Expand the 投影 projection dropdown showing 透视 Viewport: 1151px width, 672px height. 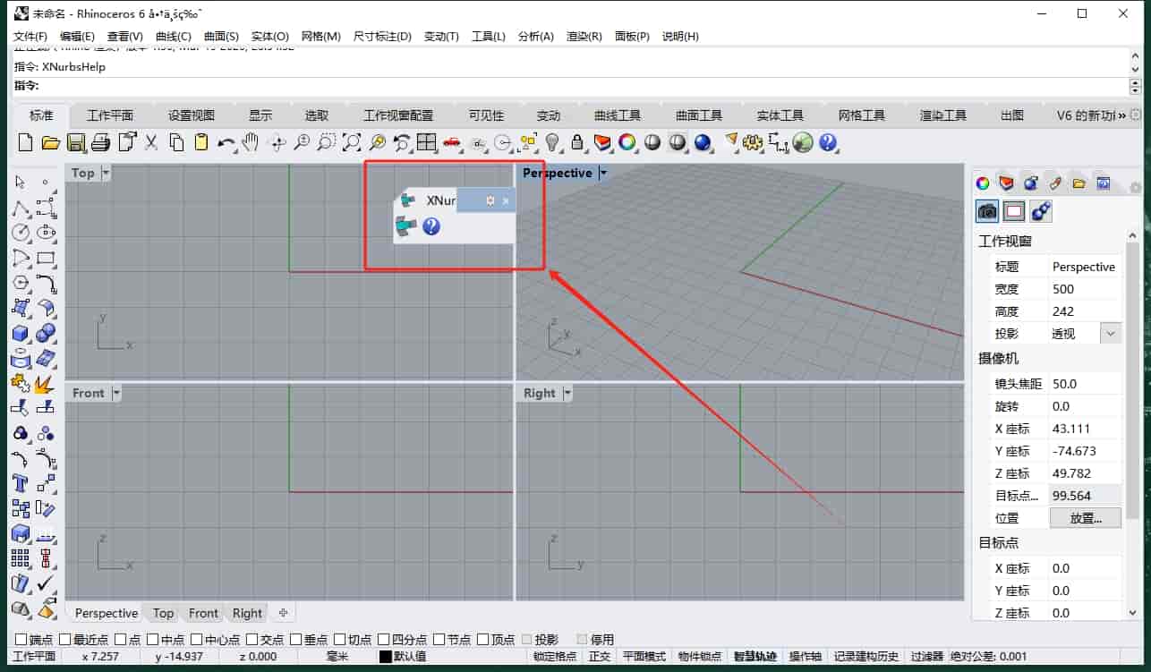tap(1110, 332)
